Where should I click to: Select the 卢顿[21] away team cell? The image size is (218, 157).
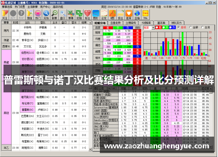43,110
